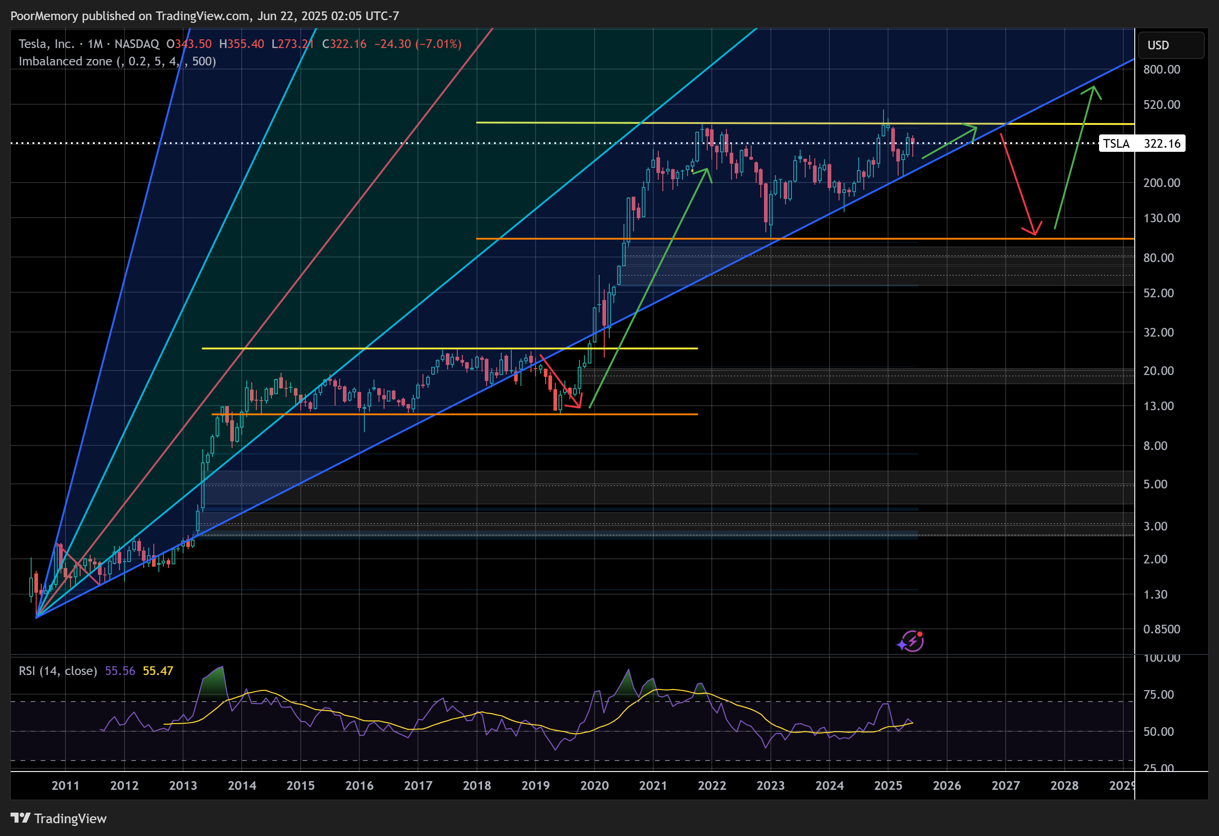Click the 1M timeframe label in legend
This screenshot has height=836, width=1219.
coord(95,44)
